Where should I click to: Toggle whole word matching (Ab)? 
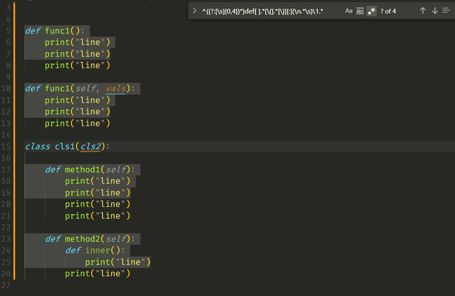point(360,11)
